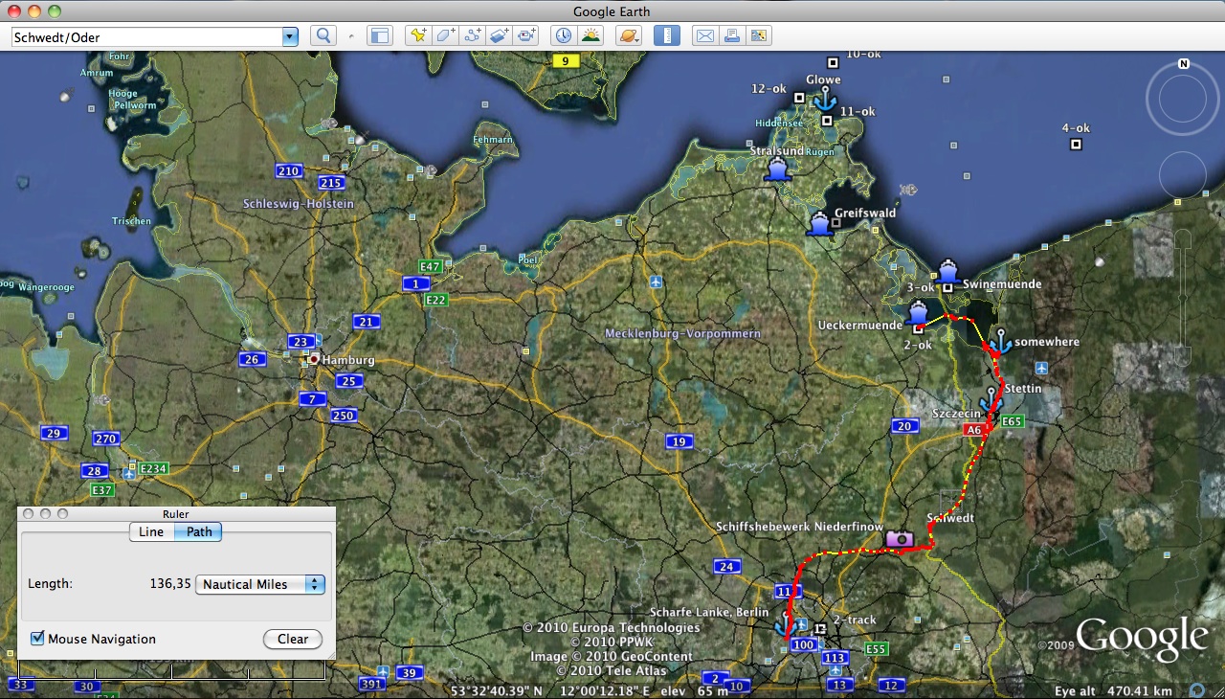This screenshot has height=699, width=1225.
Task: Click the streaming status indicator in the corner
Action: 1197,690
